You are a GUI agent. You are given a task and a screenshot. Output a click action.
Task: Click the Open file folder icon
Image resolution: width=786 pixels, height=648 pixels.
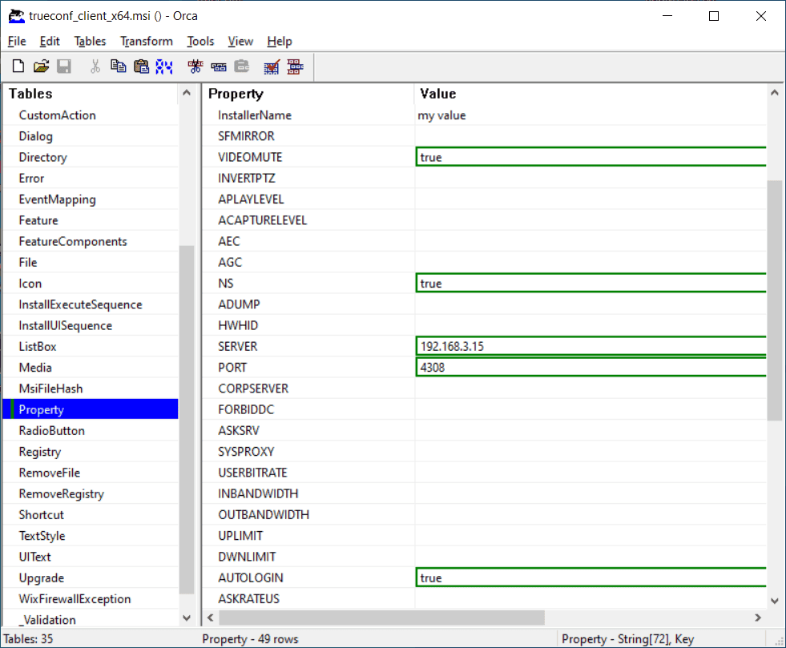pos(41,66)
